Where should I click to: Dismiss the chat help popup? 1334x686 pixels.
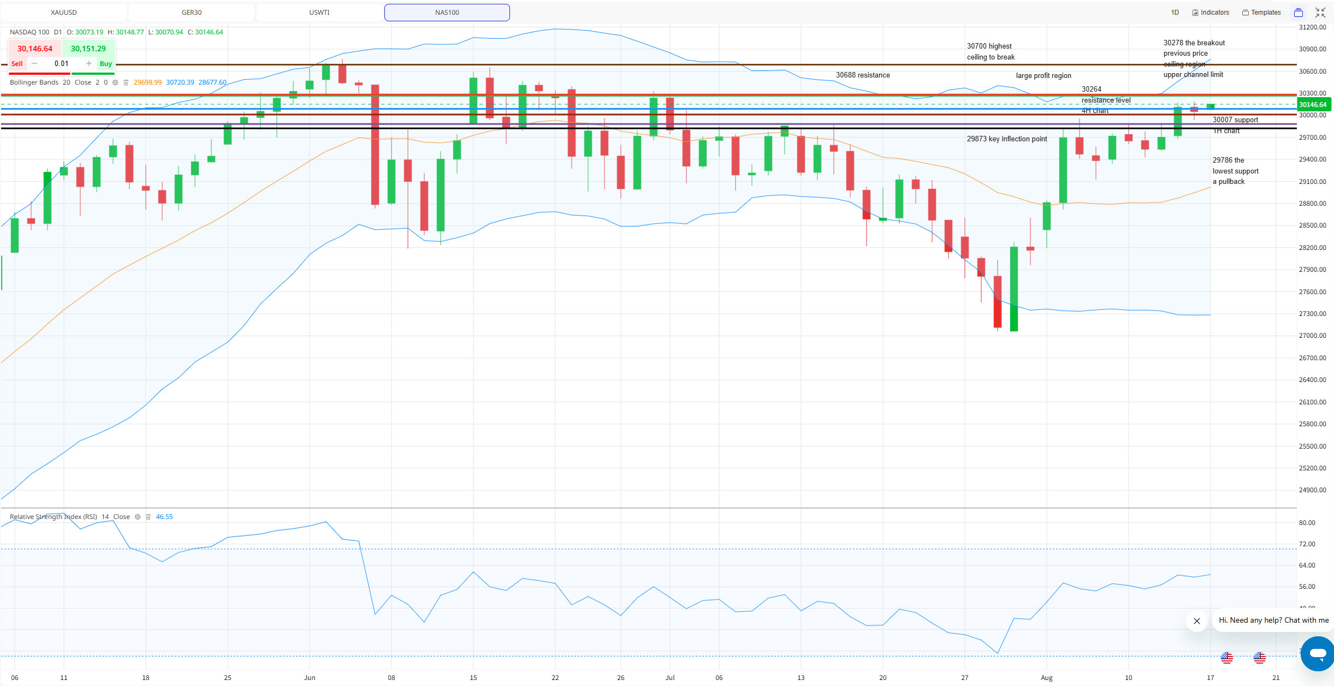tap(1197, 621)
